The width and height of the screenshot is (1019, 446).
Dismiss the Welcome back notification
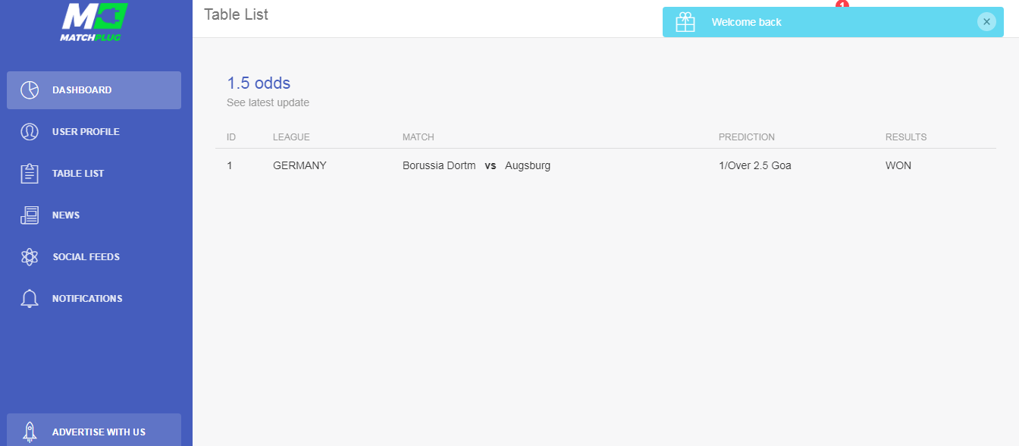pos(986,22)
